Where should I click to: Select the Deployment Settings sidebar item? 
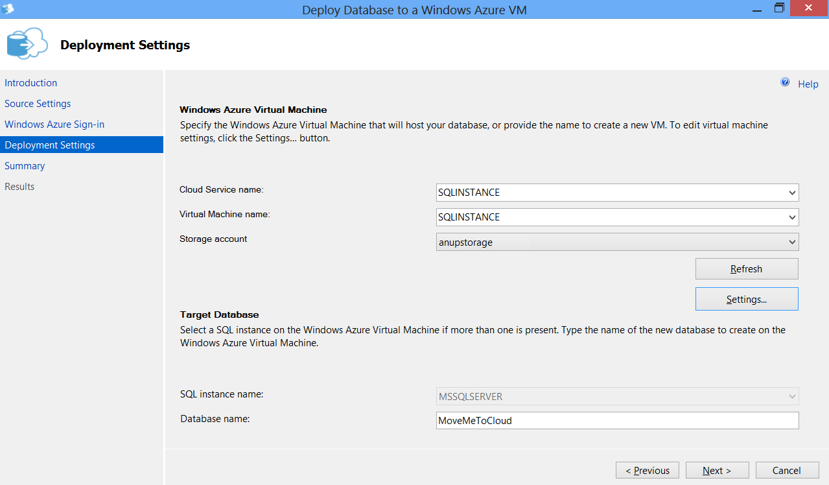tap(50, 145)
